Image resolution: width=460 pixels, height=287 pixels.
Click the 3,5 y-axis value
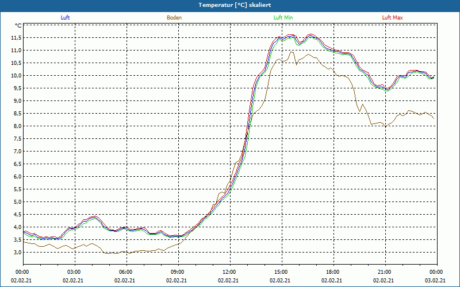click(x=17, y=239)
